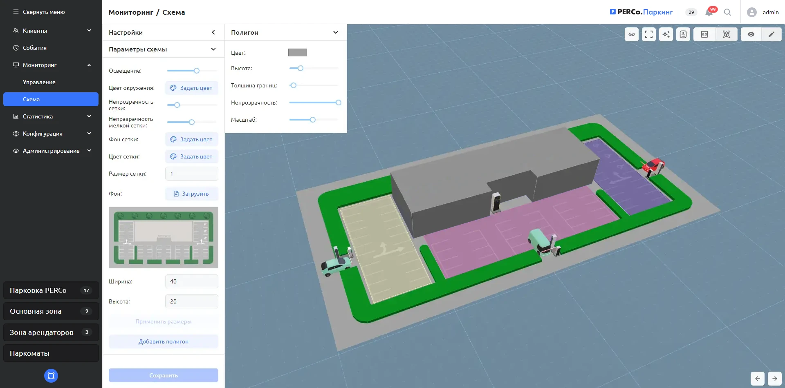Collapse the Полигон panel
This screenshot has width=785, height=388.
coord(335,33)
